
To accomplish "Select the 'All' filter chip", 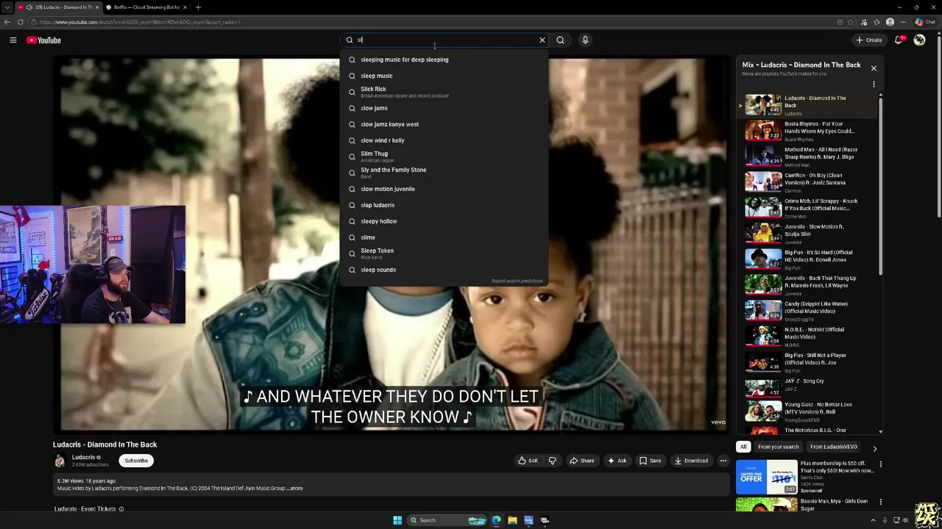I will [x=743, y=447].
